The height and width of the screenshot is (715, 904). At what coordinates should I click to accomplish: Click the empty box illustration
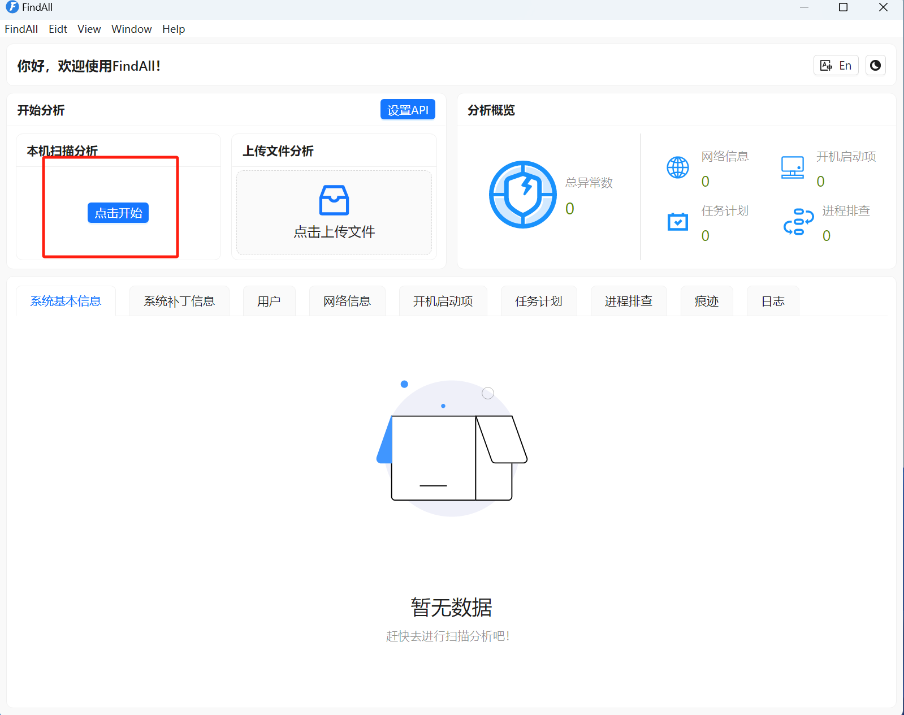452,448
